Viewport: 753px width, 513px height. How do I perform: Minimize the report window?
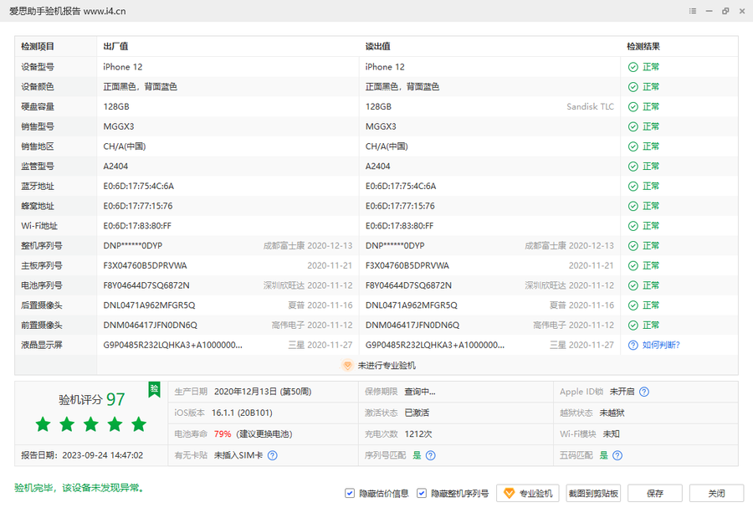click(x=709, y=11)
